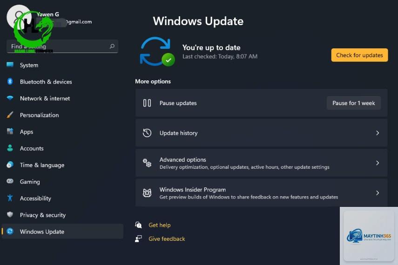Select Windows Update in sidebar
Screen dimensions: 398x265
[62, 232]
